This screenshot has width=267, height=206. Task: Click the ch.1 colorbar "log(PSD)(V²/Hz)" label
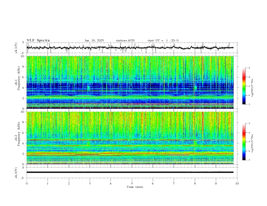tap(253, 88)
